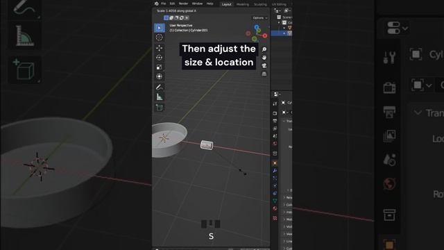Open the Help menu

(210, 3)
